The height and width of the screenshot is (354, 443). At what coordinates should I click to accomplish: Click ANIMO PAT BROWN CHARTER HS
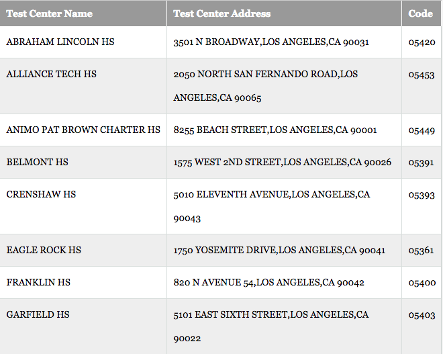tap(83, 130)
